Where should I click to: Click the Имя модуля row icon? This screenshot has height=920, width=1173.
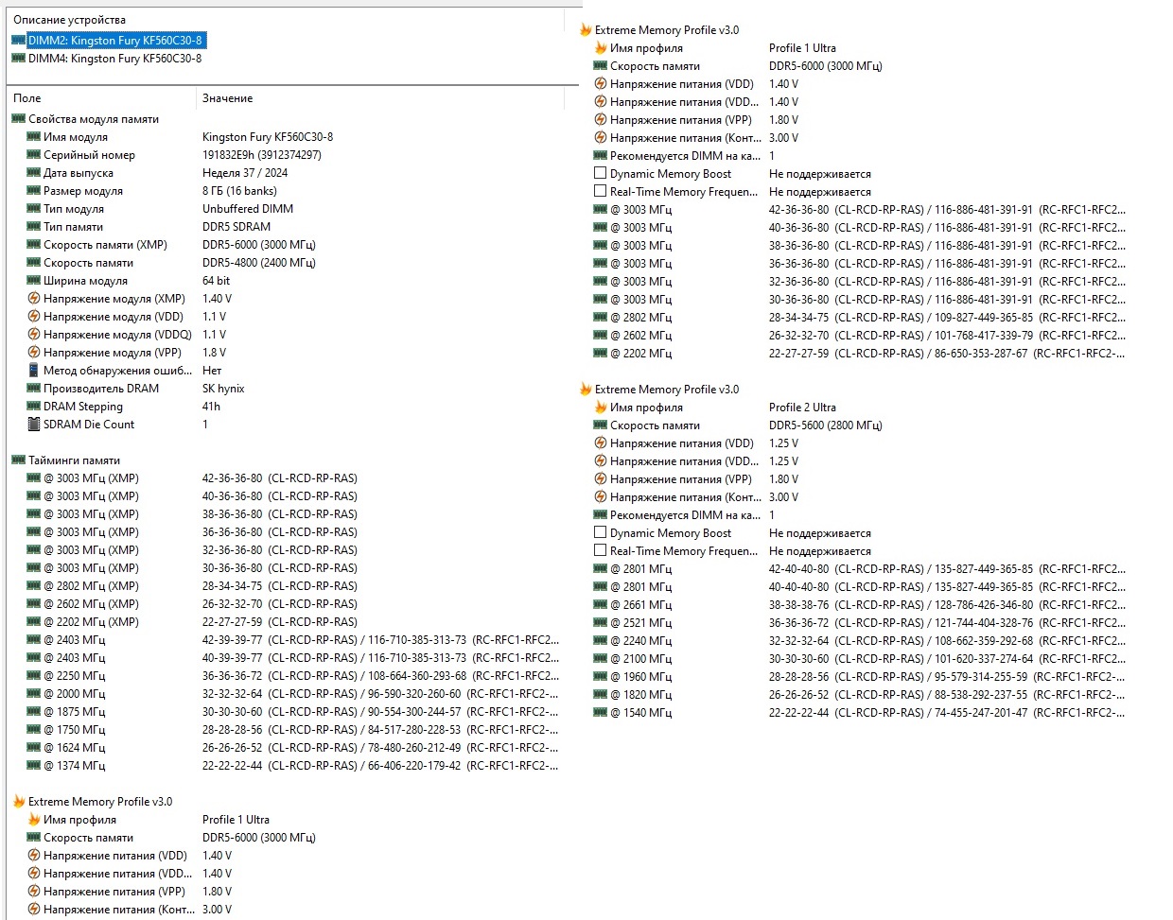[34, 137]
